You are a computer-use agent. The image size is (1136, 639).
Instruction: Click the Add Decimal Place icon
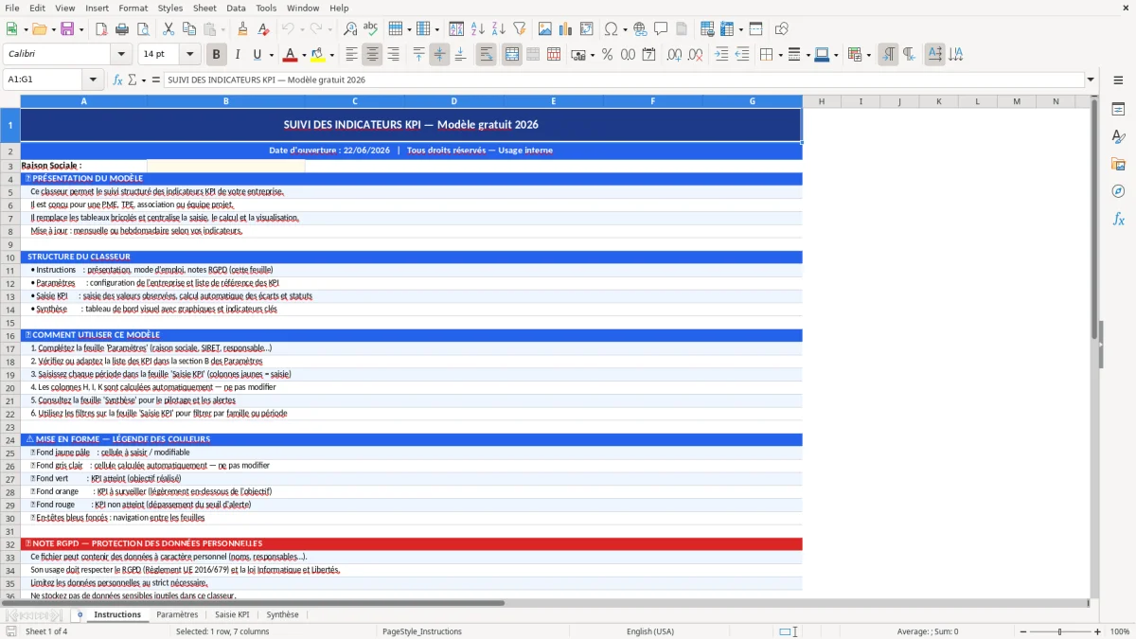[674, 55]
